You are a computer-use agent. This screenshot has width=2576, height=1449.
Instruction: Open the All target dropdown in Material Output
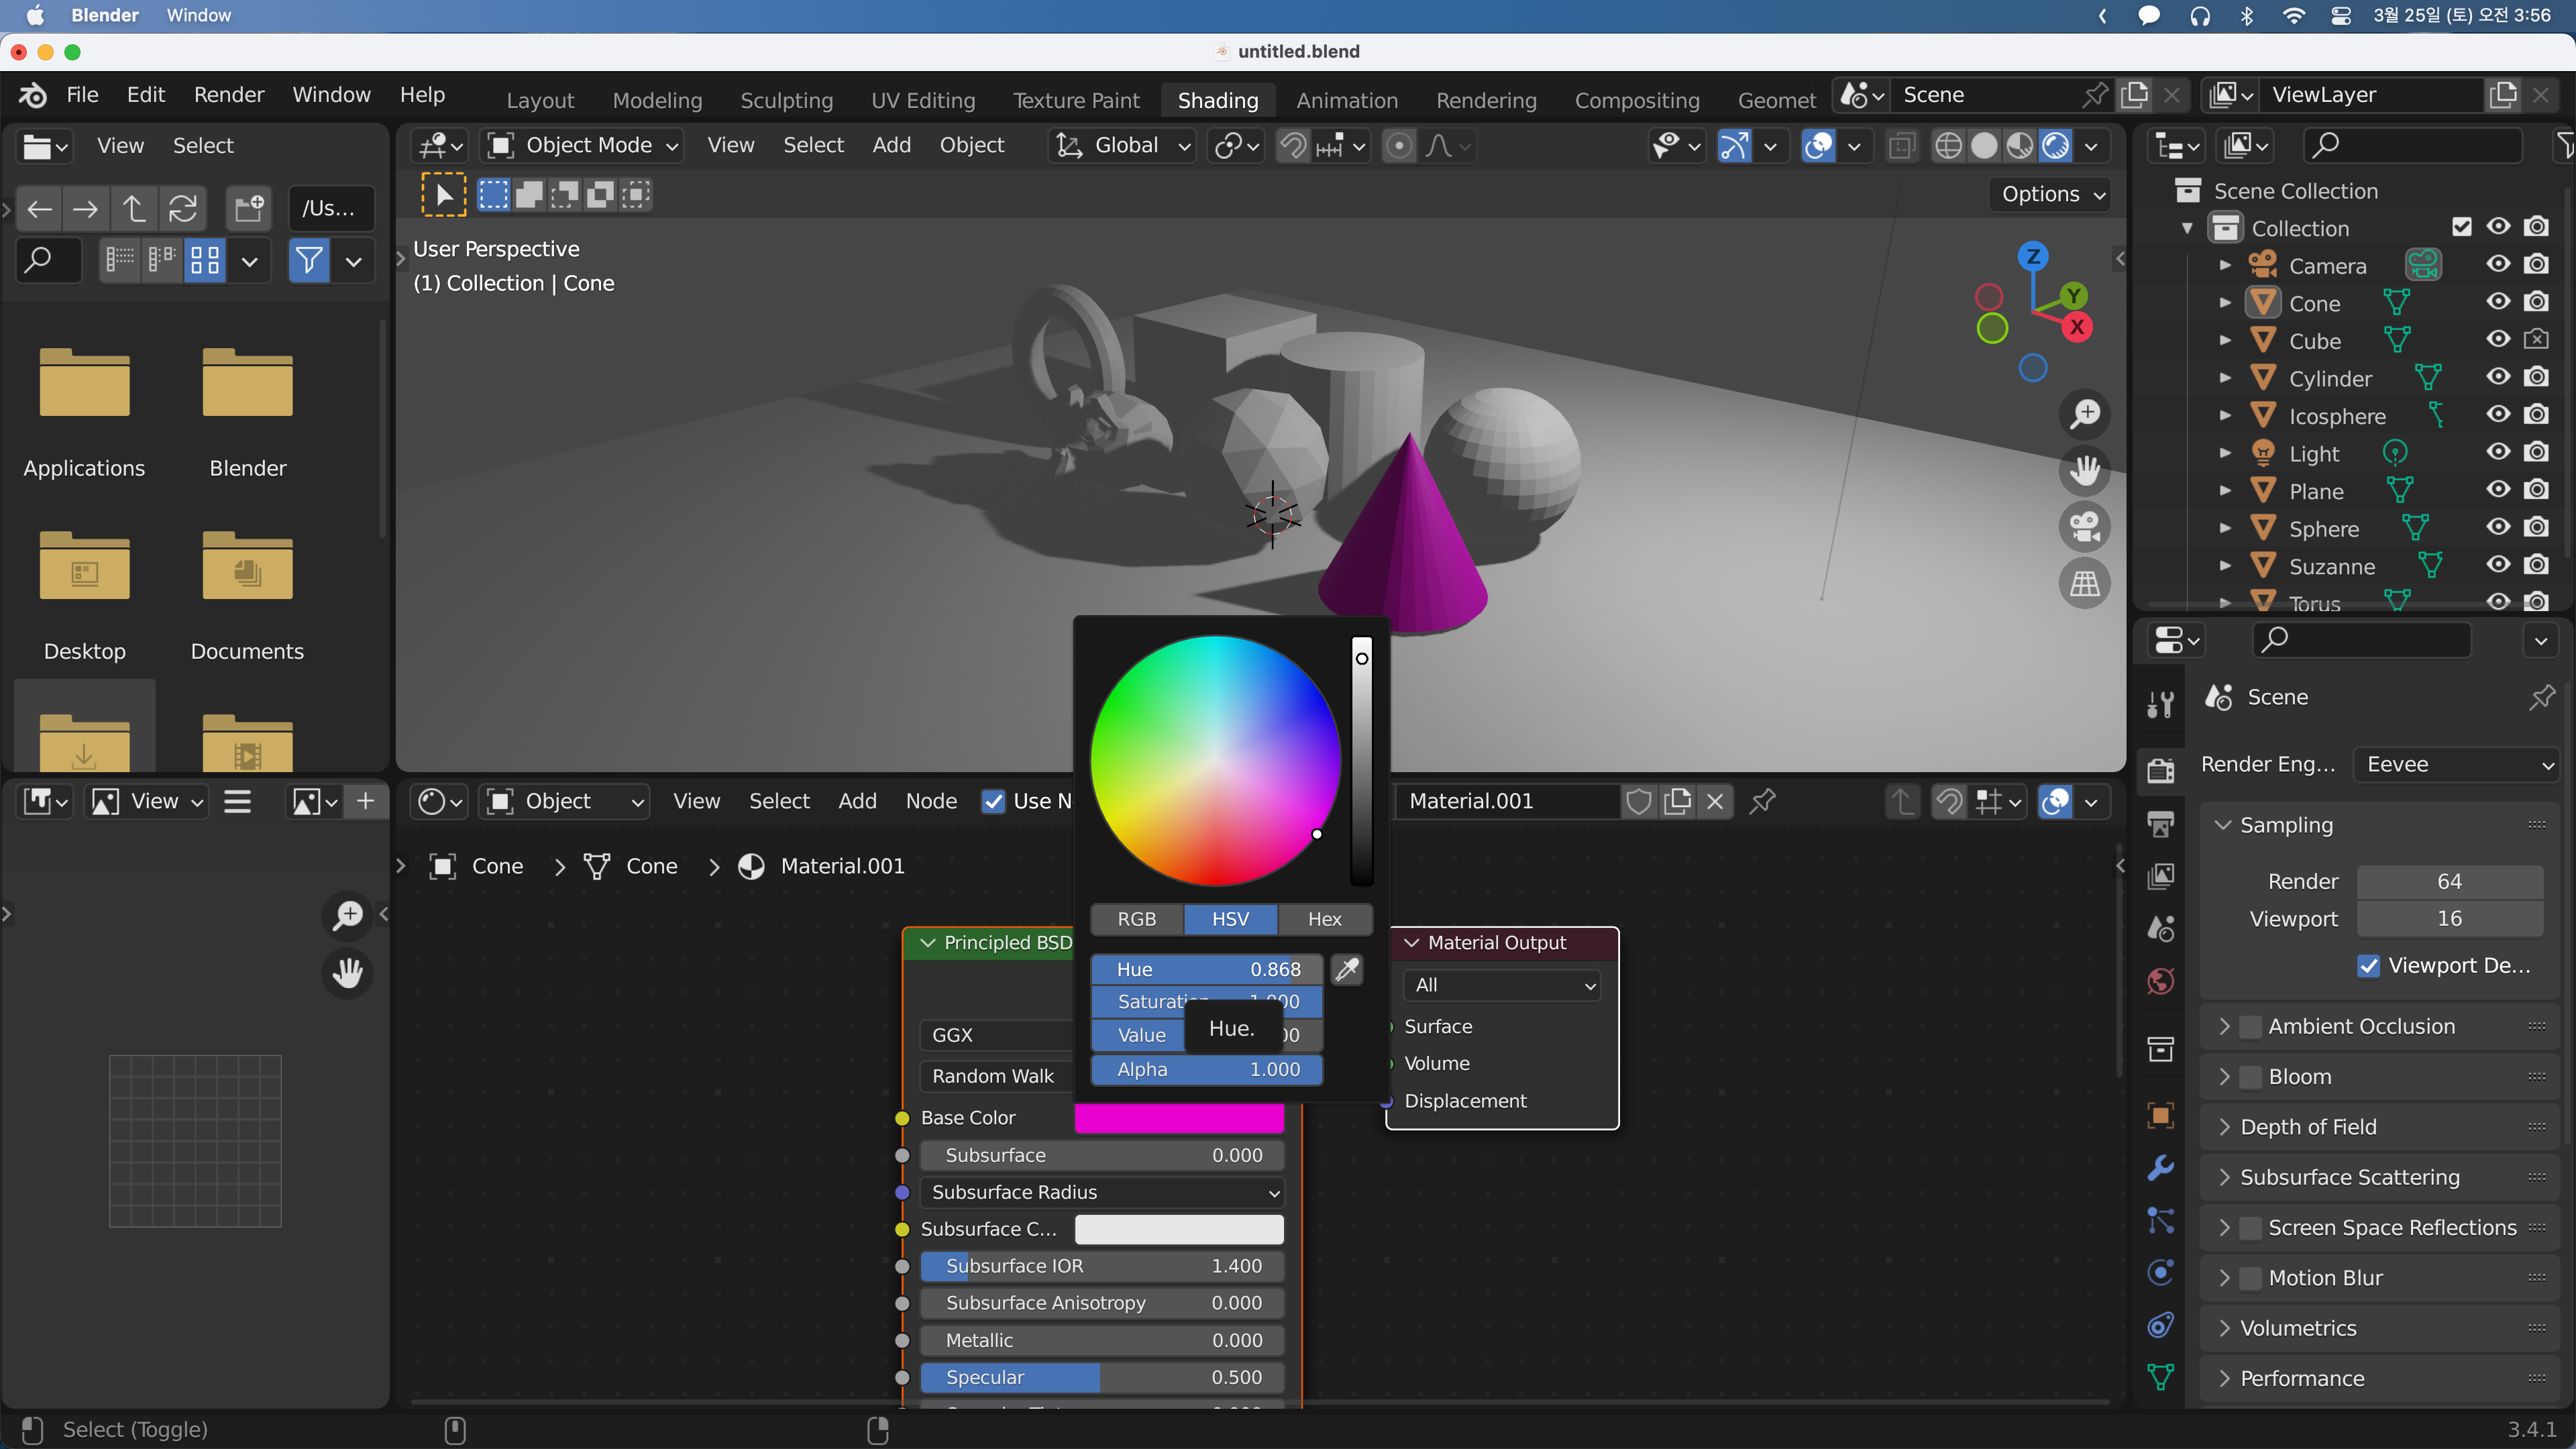click(x=1501, y=986)
